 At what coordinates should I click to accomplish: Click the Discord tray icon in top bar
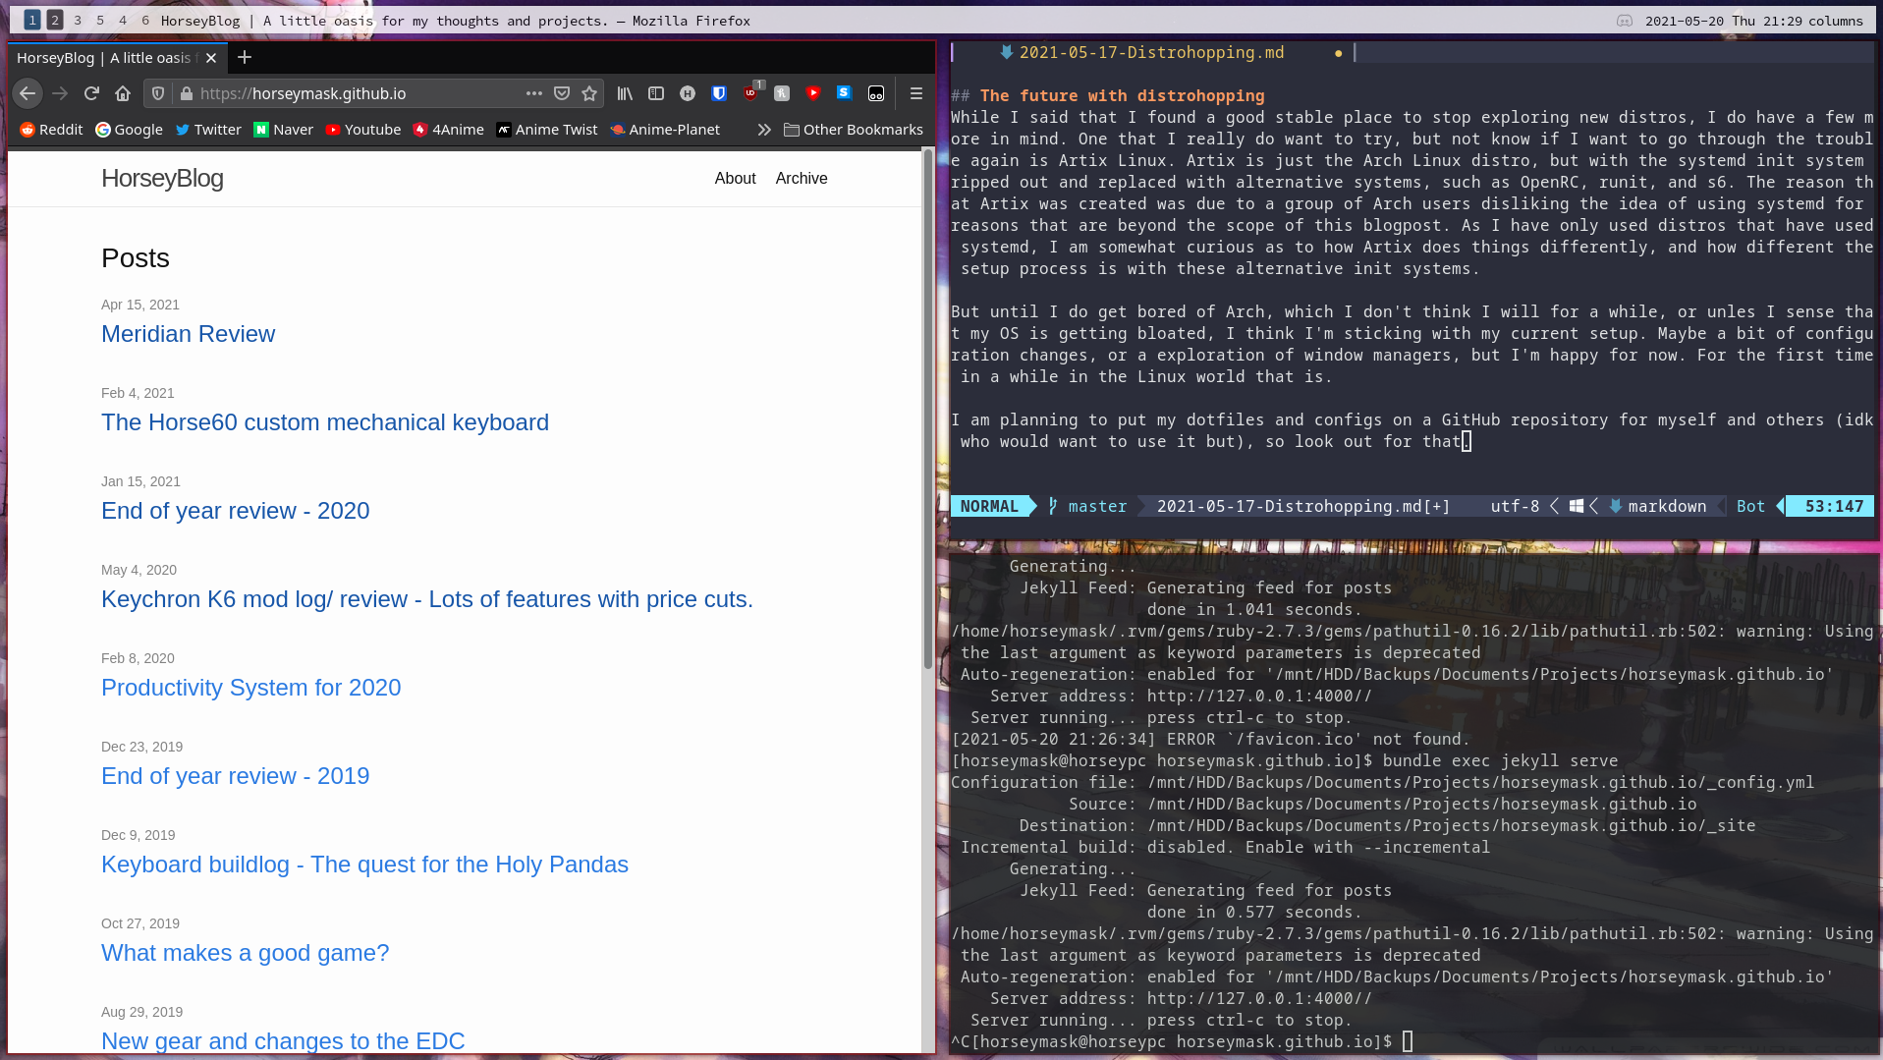pos(1625,21)
